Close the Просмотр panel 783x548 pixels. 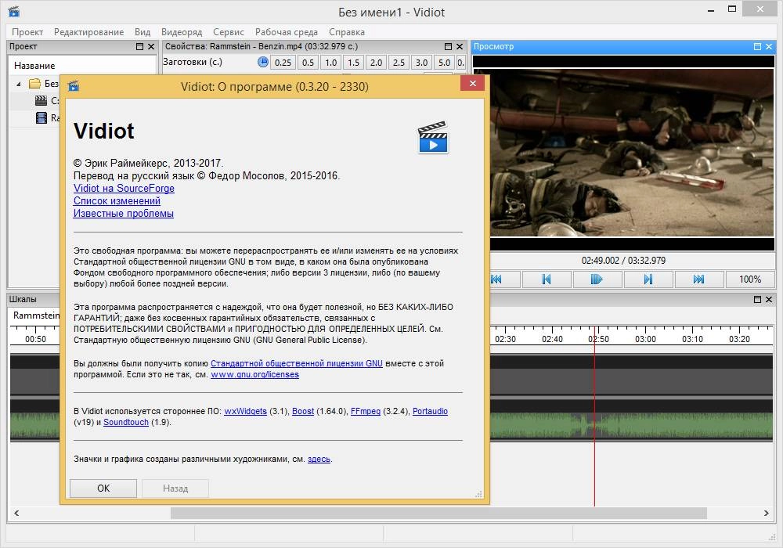tap(769, 46)
